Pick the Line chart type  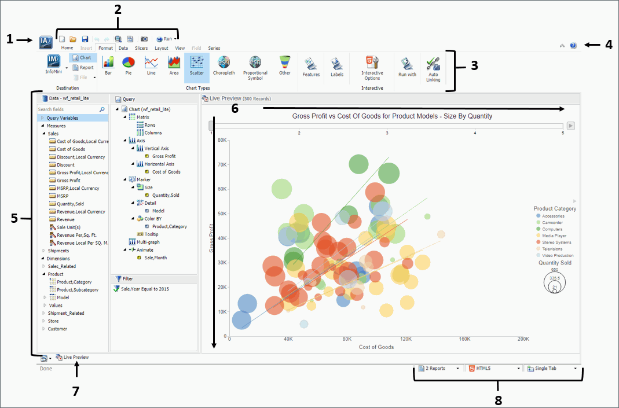[x=151, y=65]
